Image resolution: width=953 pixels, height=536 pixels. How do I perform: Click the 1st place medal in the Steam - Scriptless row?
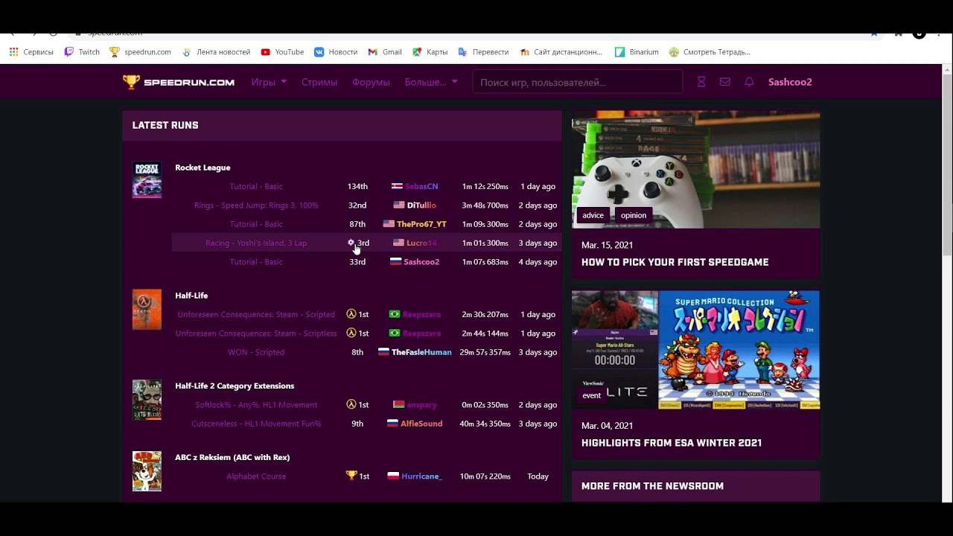351,333
